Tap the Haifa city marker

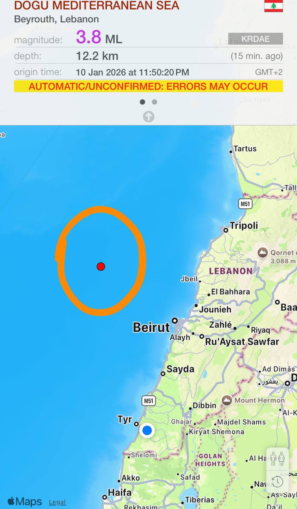coord(105,497)
